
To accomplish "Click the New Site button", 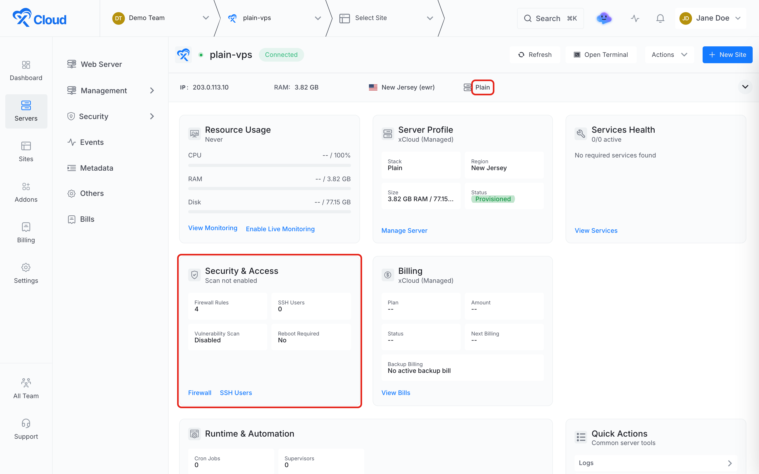I will point(727,55).
